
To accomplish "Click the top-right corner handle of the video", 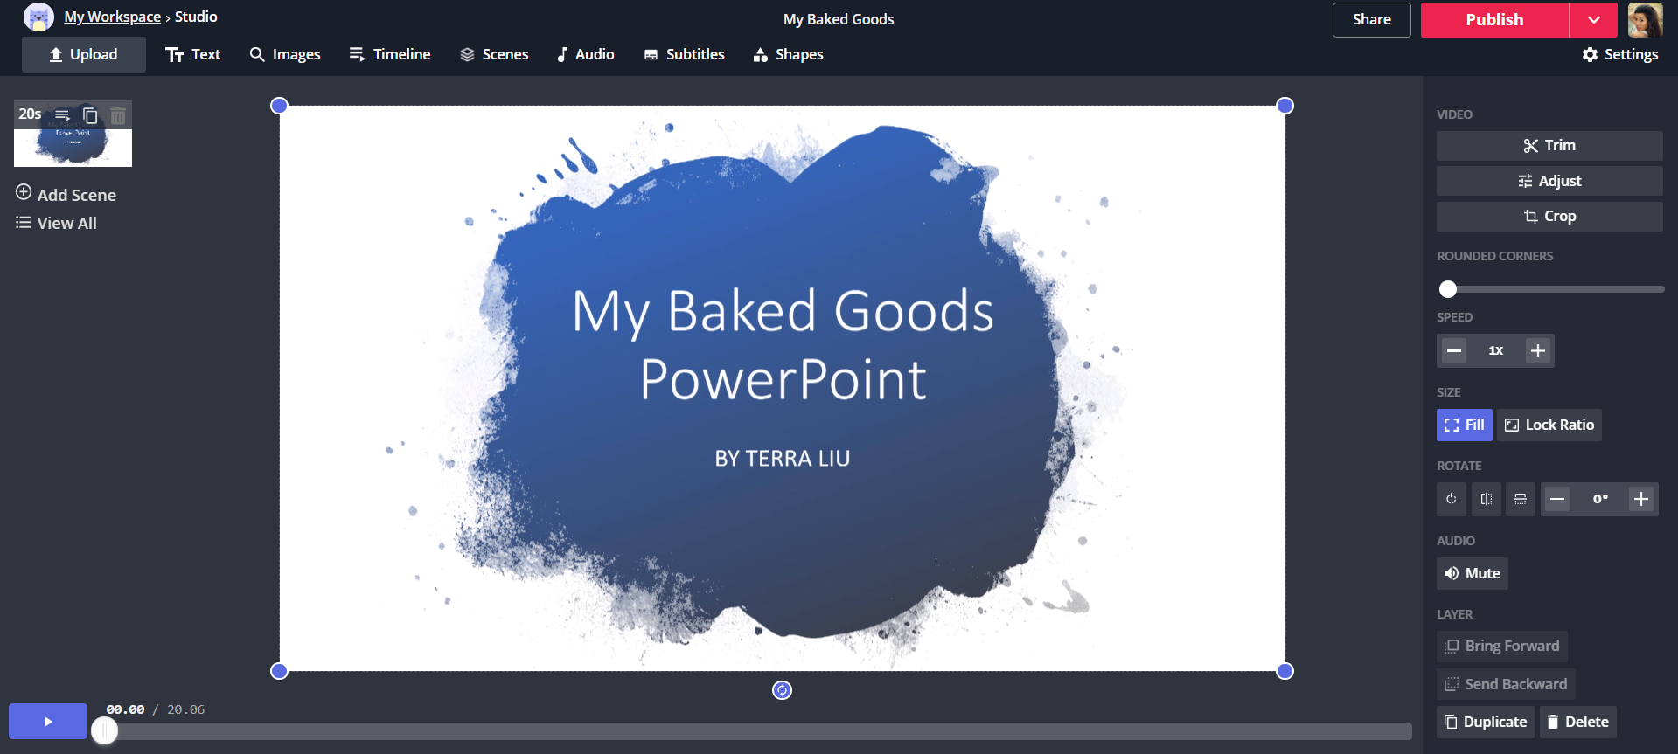I will coord(1285,106).
